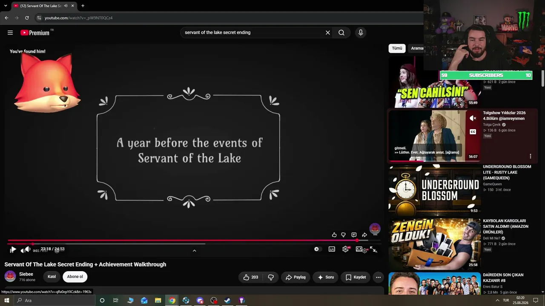Start voice search with the microphone

[361, 33]
